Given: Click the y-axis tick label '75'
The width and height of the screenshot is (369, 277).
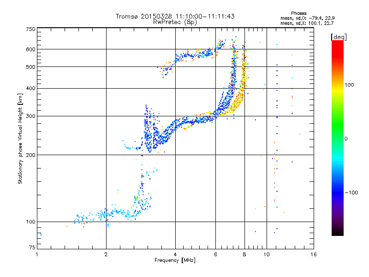Looking at the screenshot, I should [32, 247].
